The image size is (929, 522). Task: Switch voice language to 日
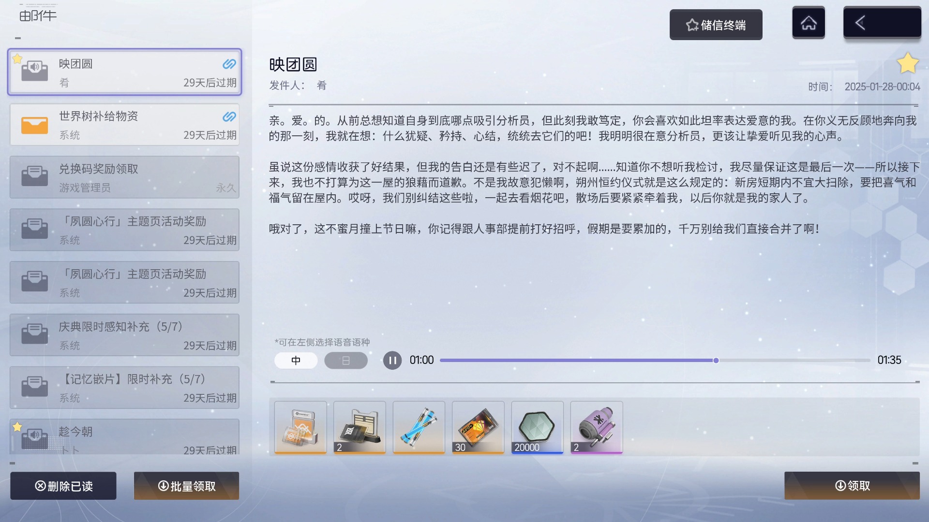345,360
